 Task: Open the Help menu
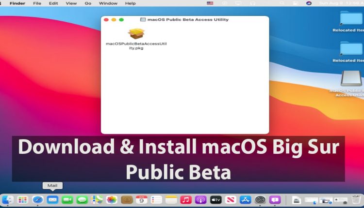(x=130, y=3)
